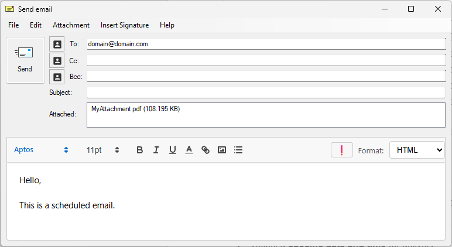Insert a hyperlink
This screenshot has height=247, width=452.
205,150
